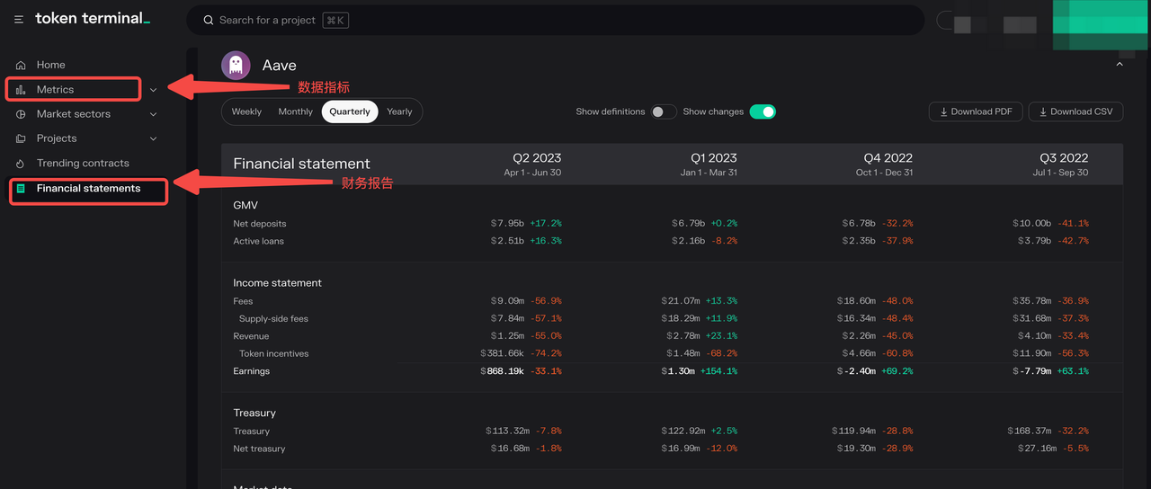Click the Token Terminal logo

click(x=93, y=18)
